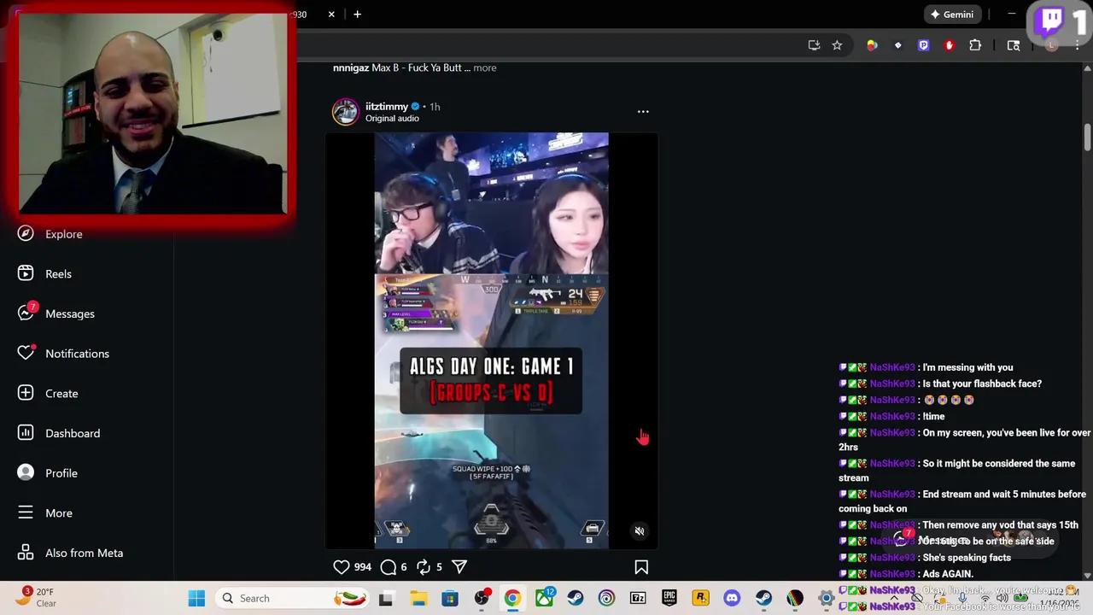1093x615 pixels.
Task: Open the purple P extension
Action: (923, 45)
